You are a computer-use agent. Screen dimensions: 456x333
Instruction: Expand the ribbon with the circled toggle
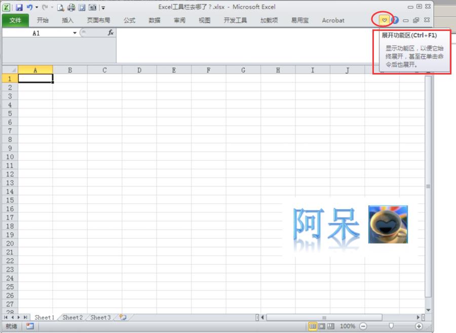(385, 20)
